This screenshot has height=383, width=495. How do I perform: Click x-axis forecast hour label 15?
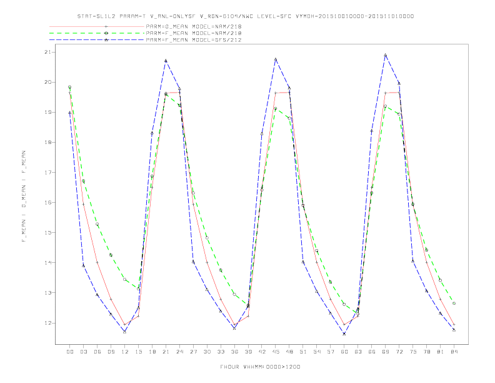pos(139,352)
